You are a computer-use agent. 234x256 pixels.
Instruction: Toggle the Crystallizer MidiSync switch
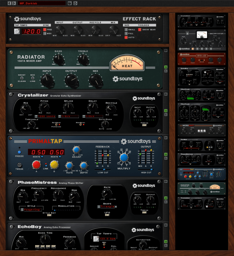(80, 124)
